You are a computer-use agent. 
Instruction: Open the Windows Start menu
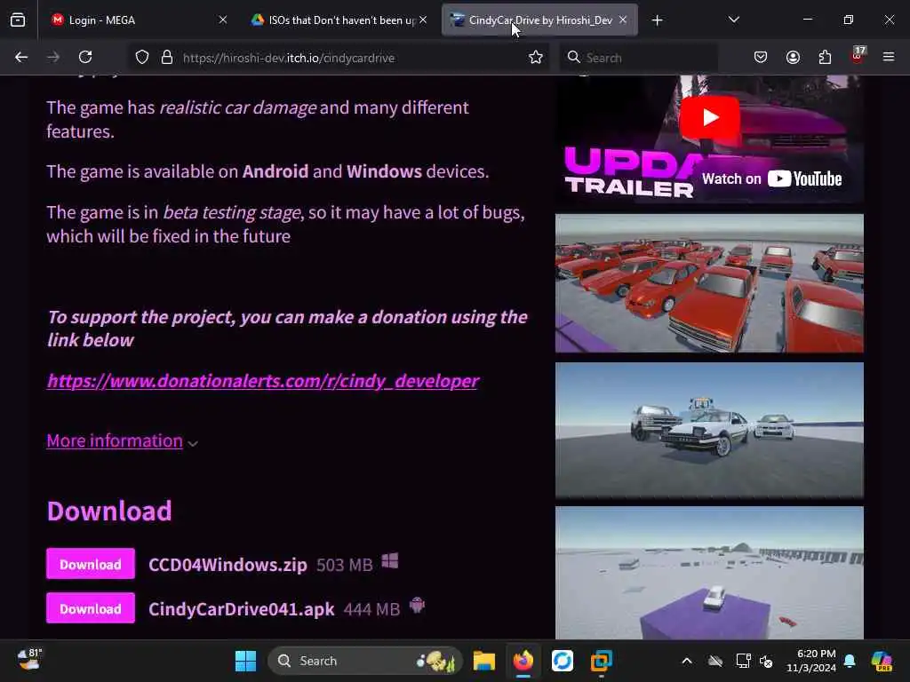pos(245,661)
